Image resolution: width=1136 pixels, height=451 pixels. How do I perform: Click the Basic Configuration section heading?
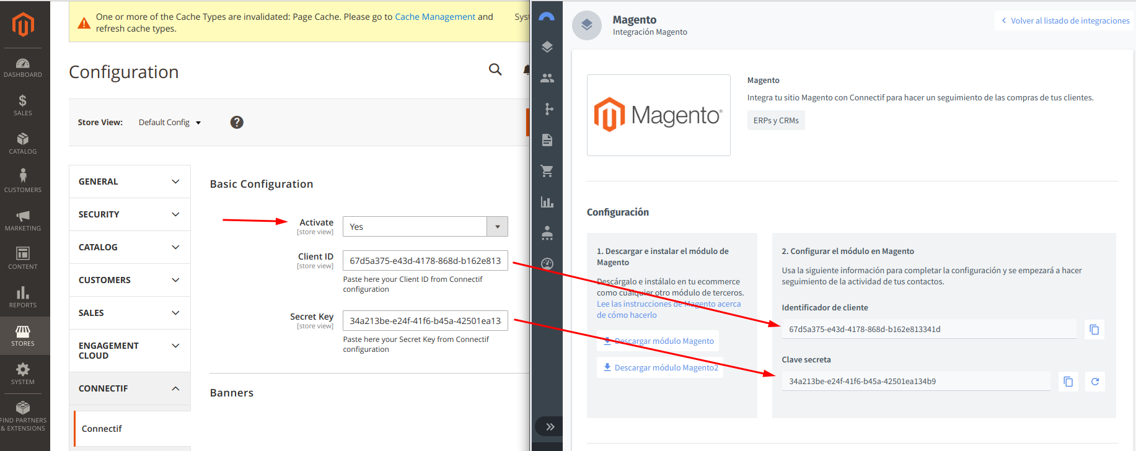(x=262, y=184)
